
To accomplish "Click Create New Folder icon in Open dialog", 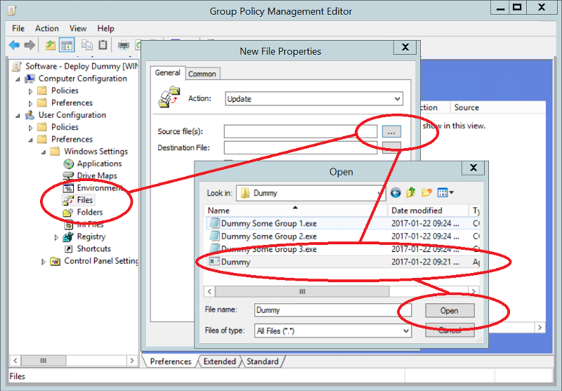I will tap(426, 193).
